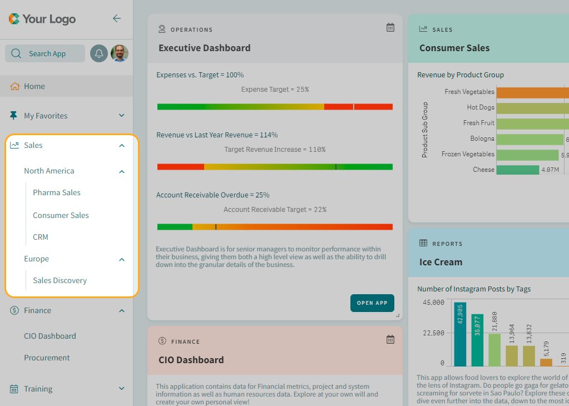Image resolution: width=569 pixels, height=406 pixels.
Task: Click the 13,964 bar in Instagram chart
Action: tap(512, 355)
